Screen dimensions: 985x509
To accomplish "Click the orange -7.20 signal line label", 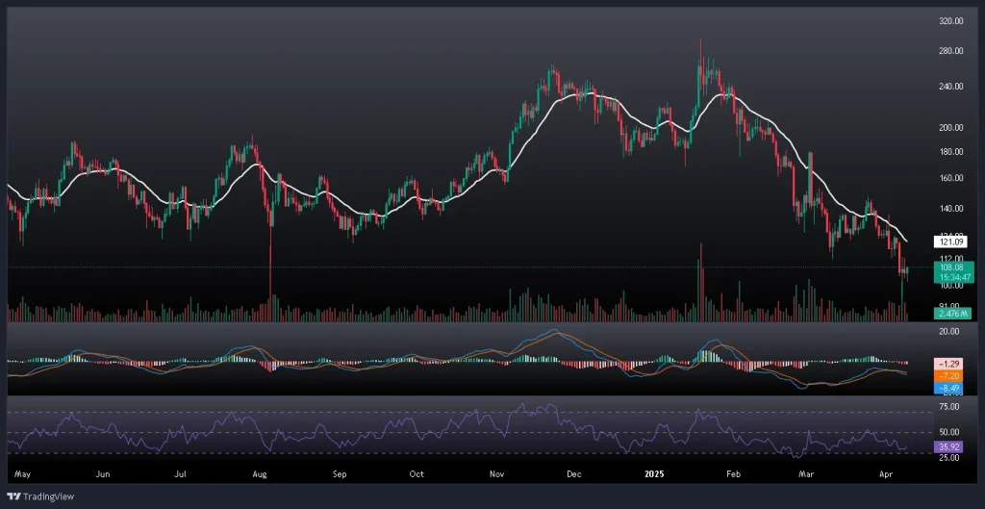I will [x=950, y=375].
